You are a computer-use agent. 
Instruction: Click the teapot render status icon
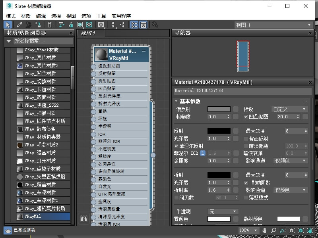coord(8,230)
